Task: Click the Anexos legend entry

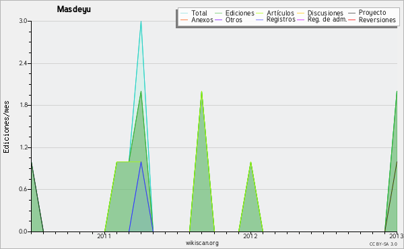Action: [197, 20]
